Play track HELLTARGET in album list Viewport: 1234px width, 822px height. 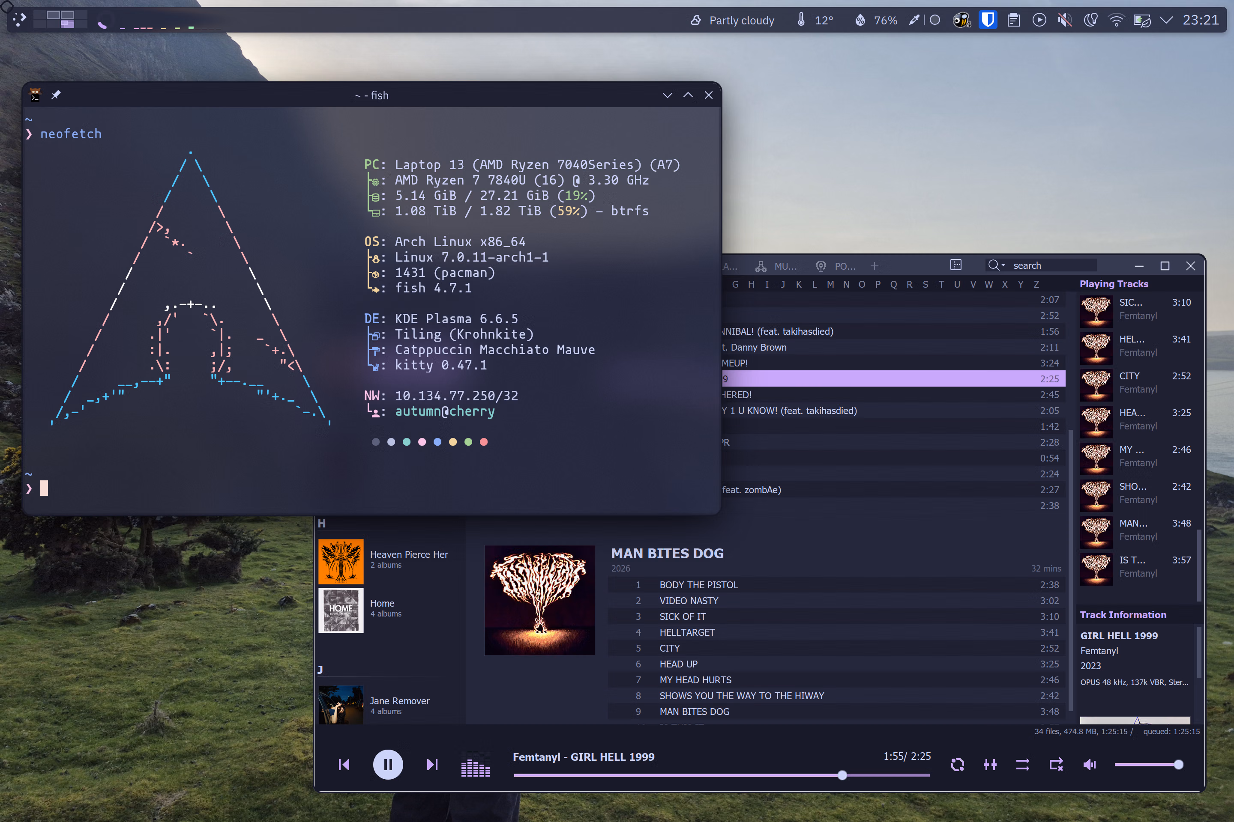[836, 632]
